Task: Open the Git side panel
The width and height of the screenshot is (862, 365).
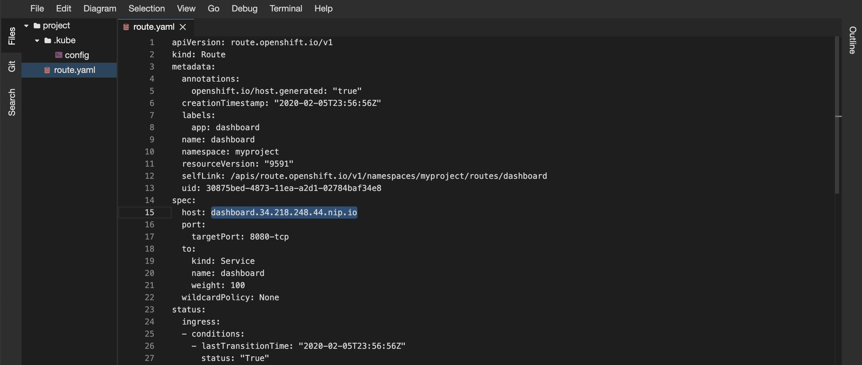Action: click(x=11, y=66)
